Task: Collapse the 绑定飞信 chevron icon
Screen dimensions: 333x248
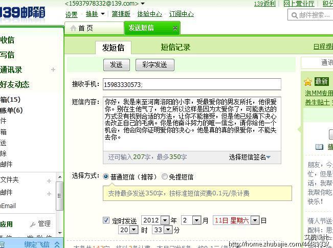Action: [57, 244]
